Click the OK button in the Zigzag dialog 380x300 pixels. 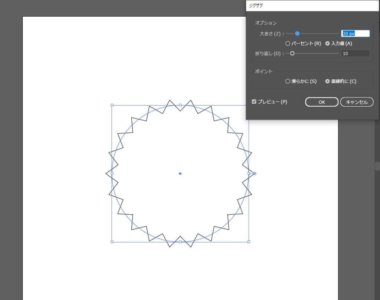(x=322, y=102)
